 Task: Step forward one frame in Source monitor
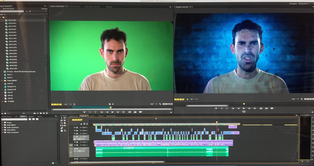(x=118, y=112)
